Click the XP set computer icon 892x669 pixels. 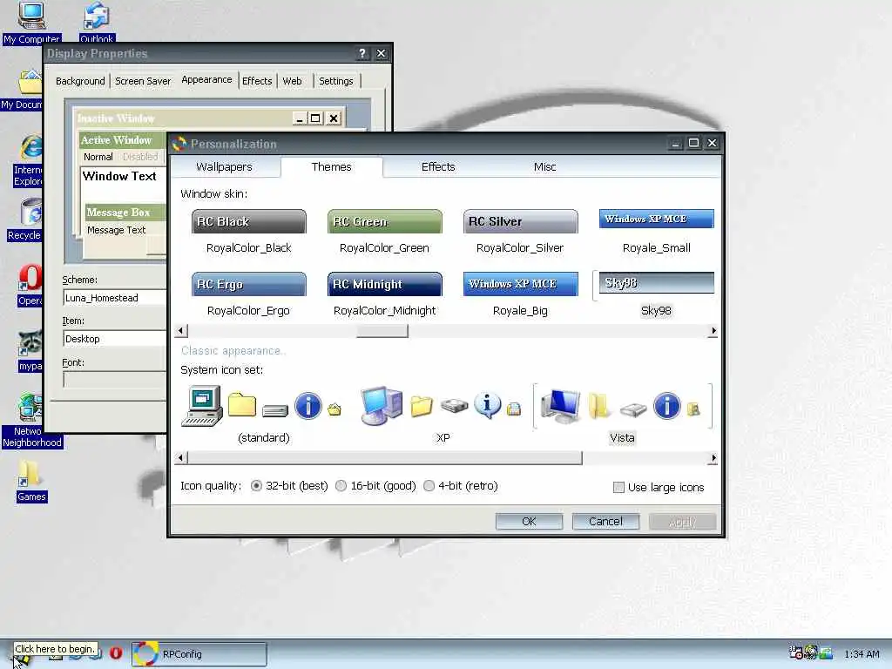[x=382, y=406]
